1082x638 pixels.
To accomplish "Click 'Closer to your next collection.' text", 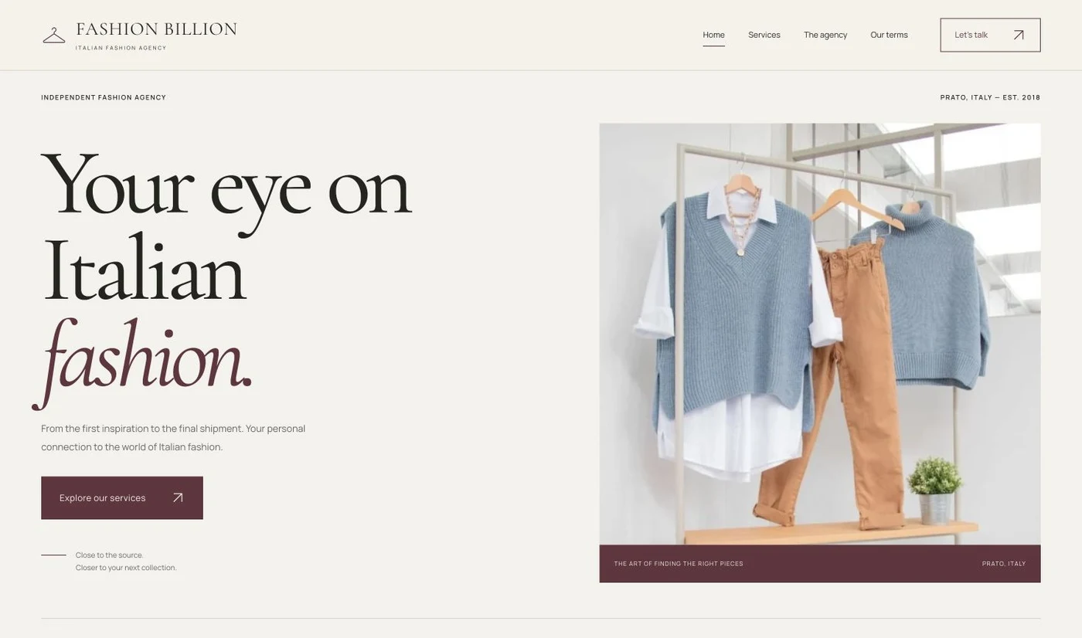I will pyautogui.click(x=126, y=568).
